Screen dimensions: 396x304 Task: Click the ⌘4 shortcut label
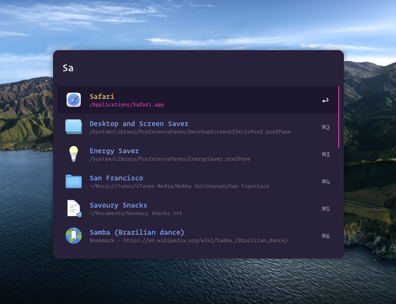pyautogui.click(x=326, y=182)
